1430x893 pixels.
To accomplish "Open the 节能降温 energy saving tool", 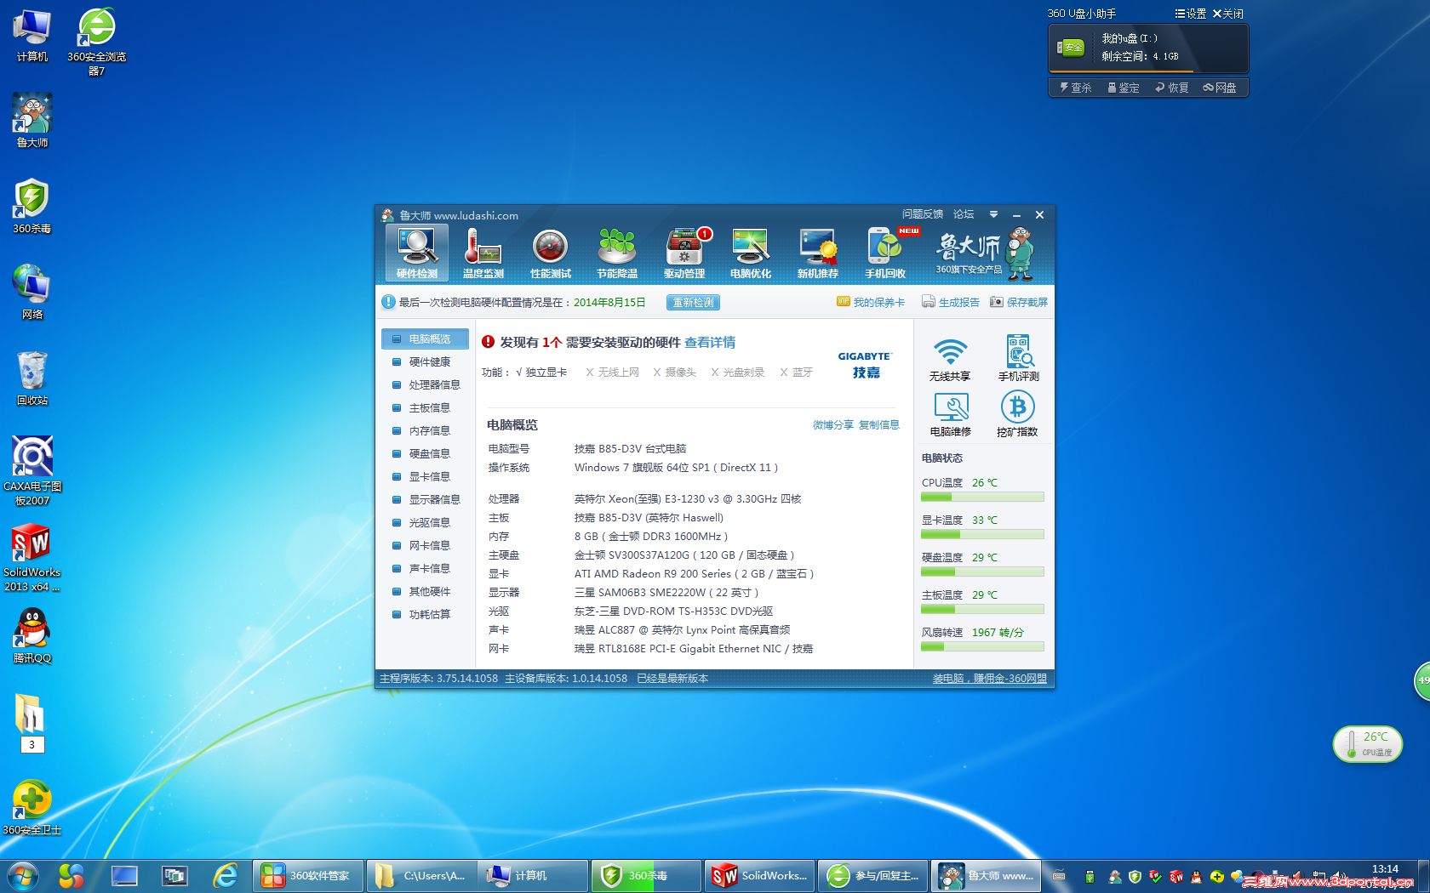I will point(617,253).
